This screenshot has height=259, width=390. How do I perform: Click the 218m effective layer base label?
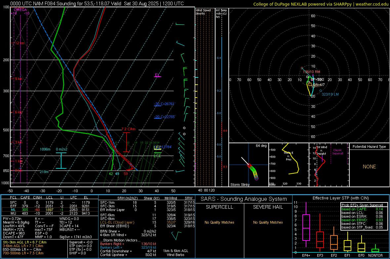click(44, 172)
